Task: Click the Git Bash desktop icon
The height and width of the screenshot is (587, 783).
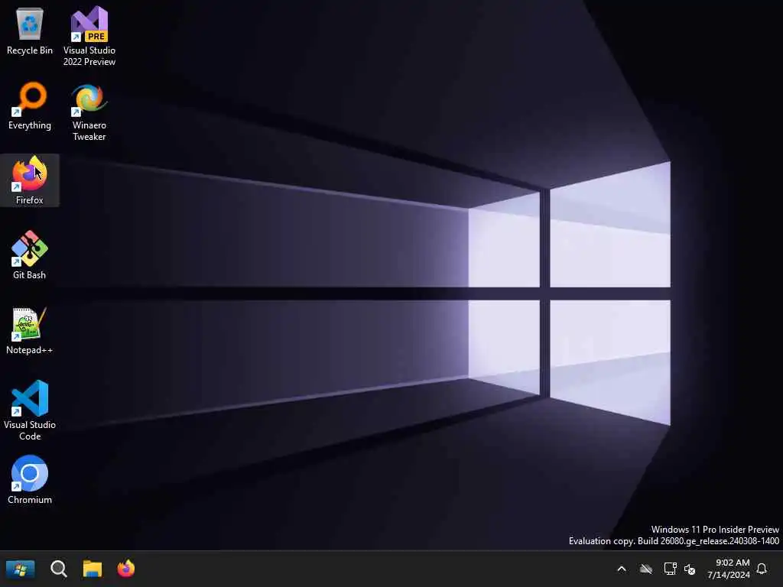Action: [x=30, y=255]
